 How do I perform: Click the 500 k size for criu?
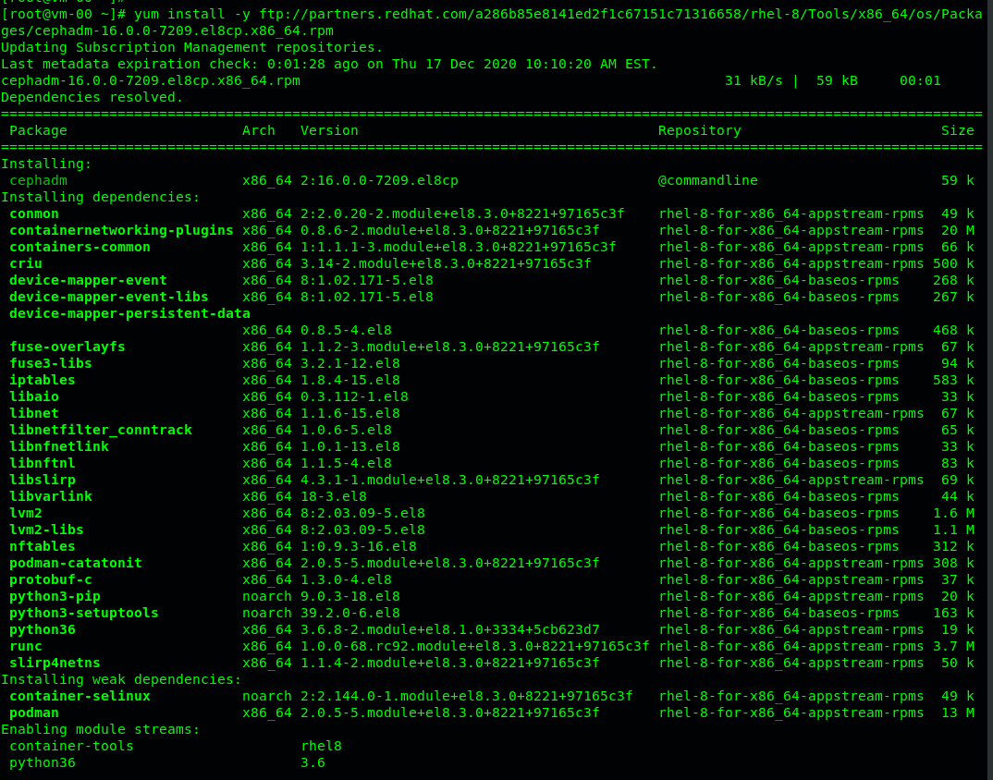tap(953, 263)
